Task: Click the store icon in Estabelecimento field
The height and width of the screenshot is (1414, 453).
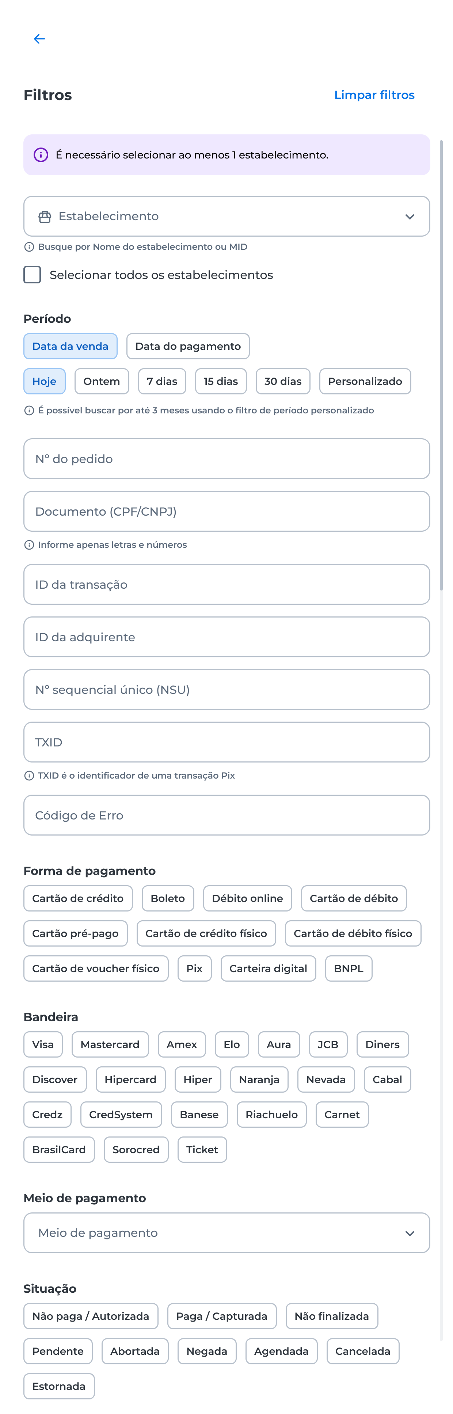Action: [x=45, y=216]
